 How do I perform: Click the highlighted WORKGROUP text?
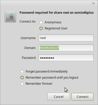(x=49, y=48)
